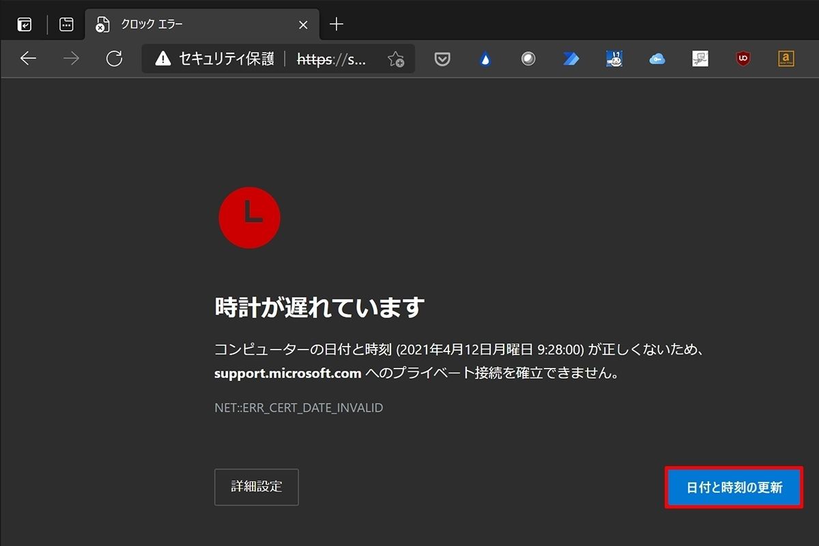Open the uBlock Origin extension
Image resolution: width=819 pixels, height=546 pixels.
(743, 59)
